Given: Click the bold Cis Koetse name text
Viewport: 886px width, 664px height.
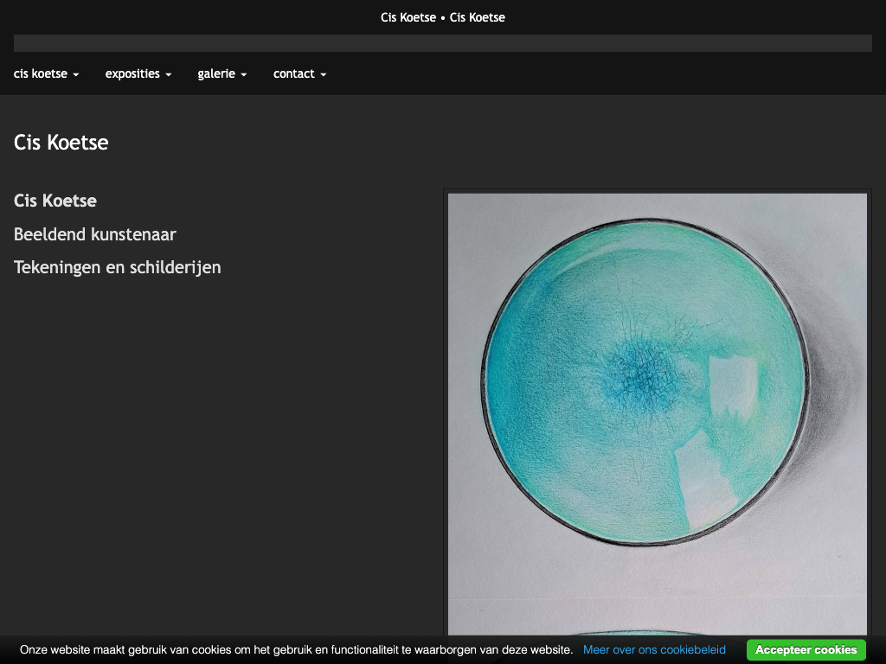Looking at the screenshot, I should (55, 201).
